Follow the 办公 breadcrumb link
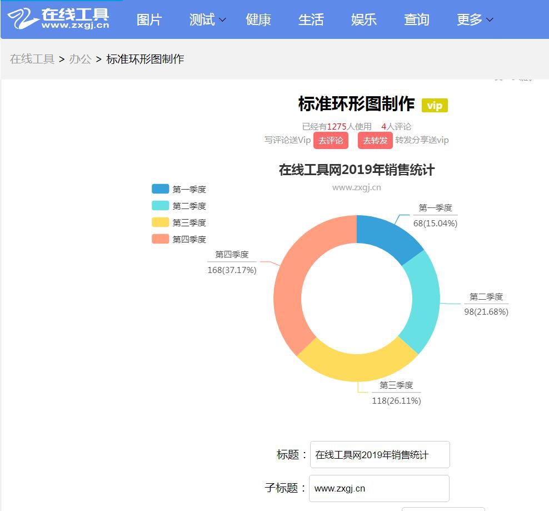549x511 pixels. pyautogui.click(x=80, y=59)
